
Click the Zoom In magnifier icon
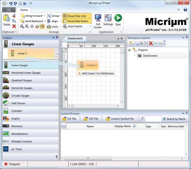click(22, 26)
